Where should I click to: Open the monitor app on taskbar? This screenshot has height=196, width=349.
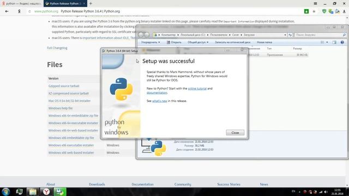pos(20,192)
